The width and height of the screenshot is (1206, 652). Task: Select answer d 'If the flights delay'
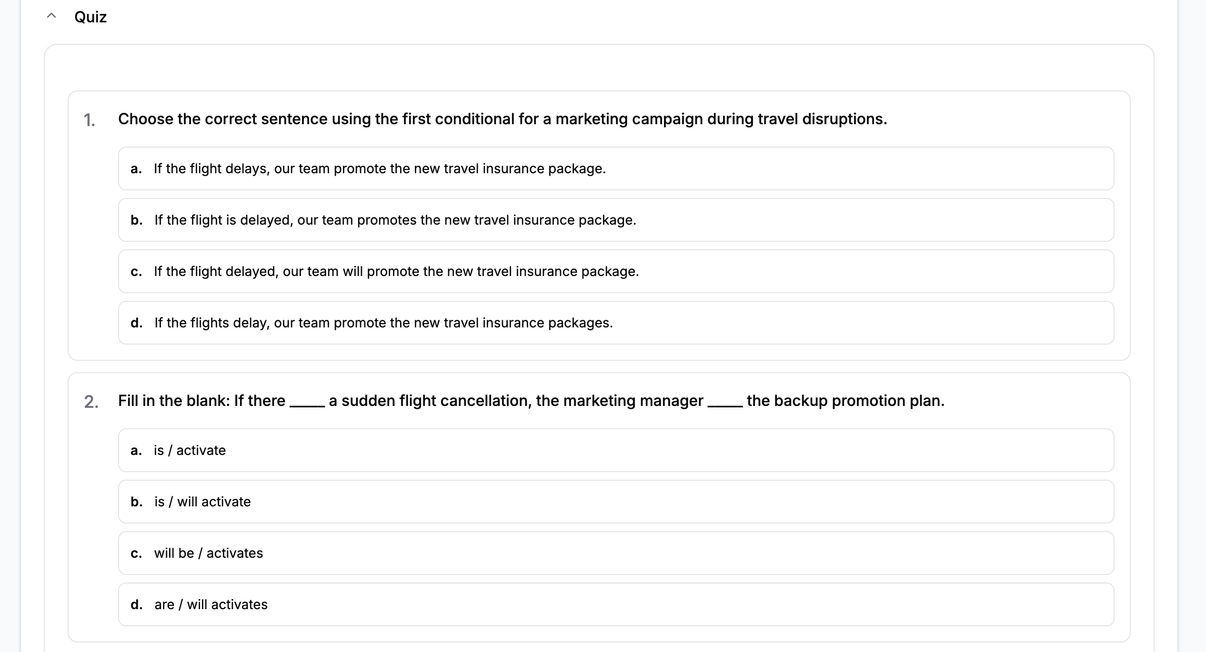click(x=616, y=323)
